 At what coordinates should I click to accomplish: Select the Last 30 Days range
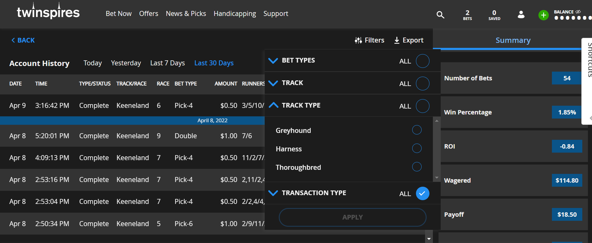click(x=214, y=63)
